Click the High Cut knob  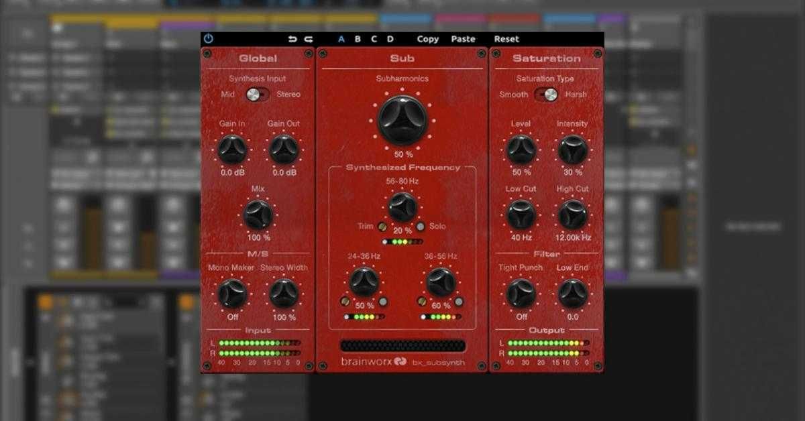pyautogui.click(x=573, y=215)
